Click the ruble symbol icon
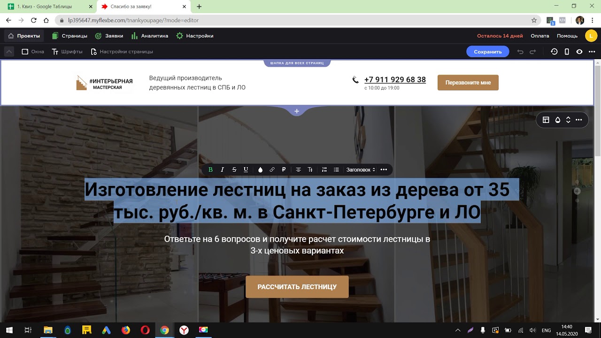 (x=284, y=169)
